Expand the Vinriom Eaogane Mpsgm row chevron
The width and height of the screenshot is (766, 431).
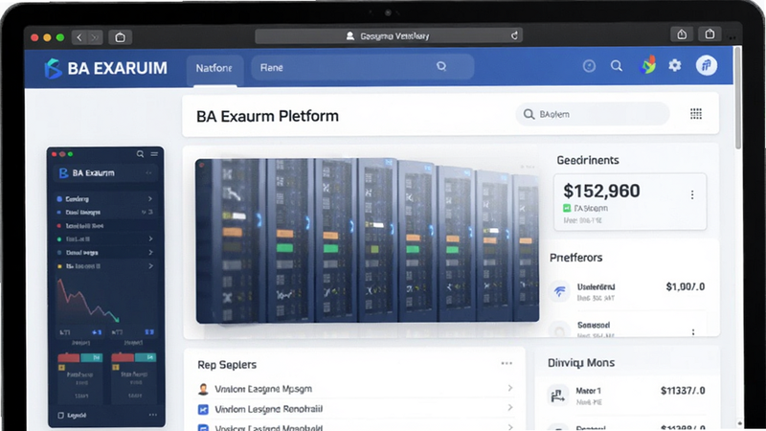tap(510, 388)
